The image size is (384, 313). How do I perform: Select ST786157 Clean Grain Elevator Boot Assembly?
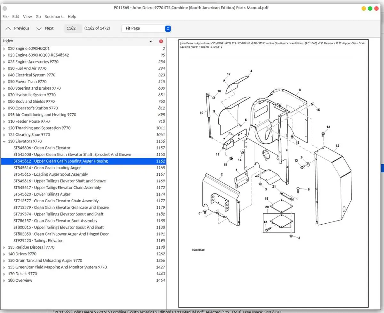tap(84, 221)
